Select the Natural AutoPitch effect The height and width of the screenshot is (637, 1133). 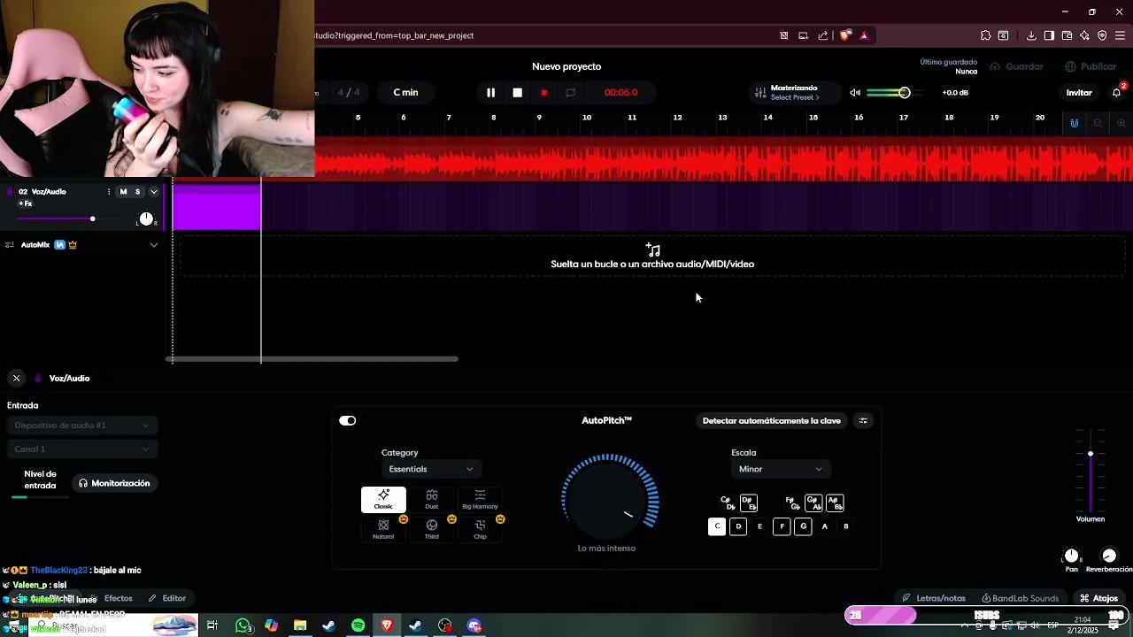pos(383,530)
